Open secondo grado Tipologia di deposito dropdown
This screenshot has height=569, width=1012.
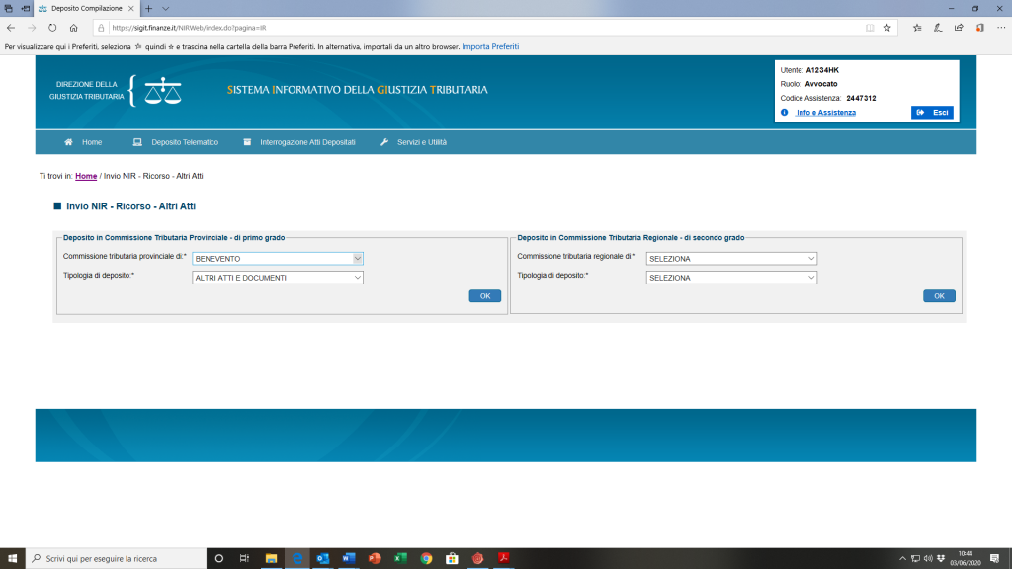[x=731, y=278]
